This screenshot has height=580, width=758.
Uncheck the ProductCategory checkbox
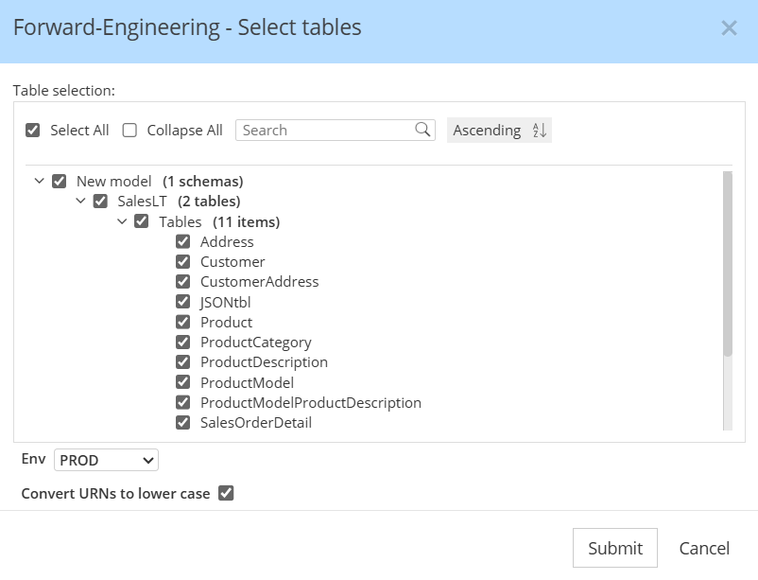[183, 343]
